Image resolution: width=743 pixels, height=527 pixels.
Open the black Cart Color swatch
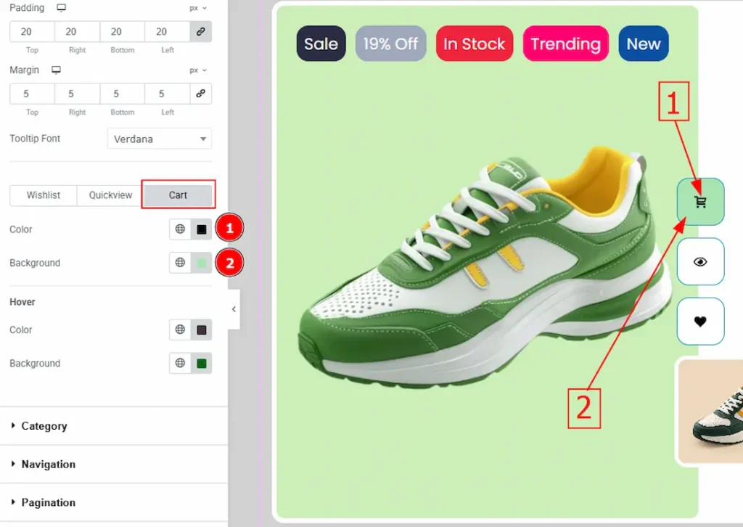(x=202, y=229)
